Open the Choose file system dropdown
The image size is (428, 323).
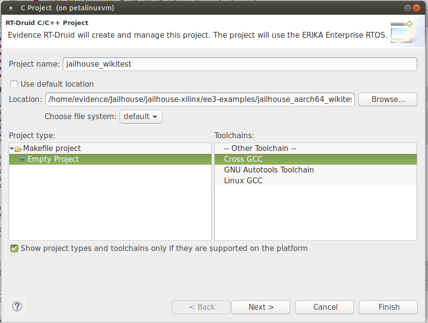(x=141, y=117)
